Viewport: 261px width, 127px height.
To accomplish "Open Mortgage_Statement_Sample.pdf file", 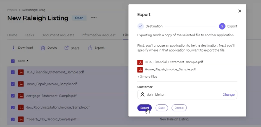I will pyautogui.click(x=51, y=96).
